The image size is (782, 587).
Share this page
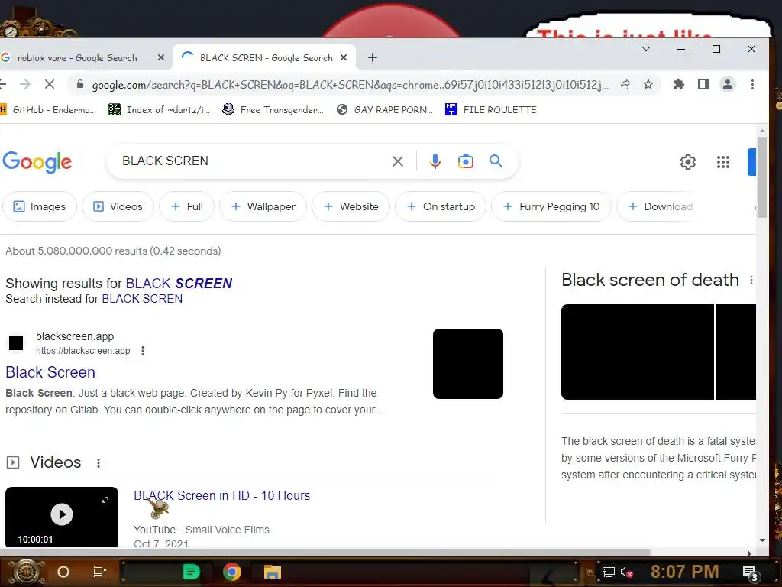point(624,84)
